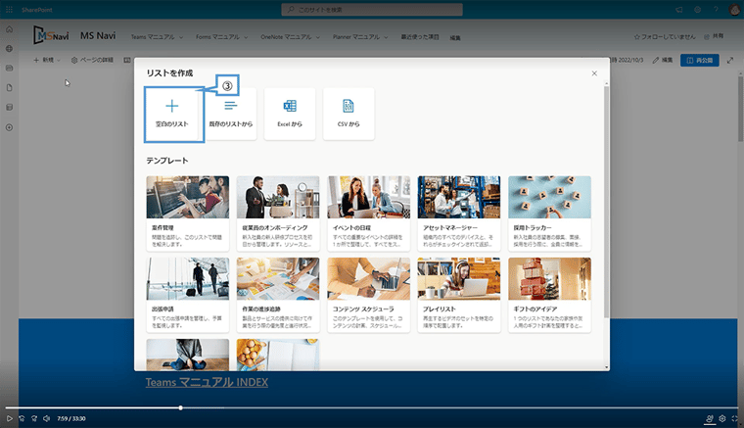
Task: Select the イベントの日程 template
Action: 369,214
